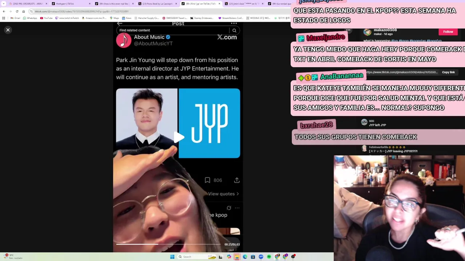The width and height of the screenshot is (465, 261).
Task: Click the three-dot menu above makazo0308
Action: click(348, 30)
